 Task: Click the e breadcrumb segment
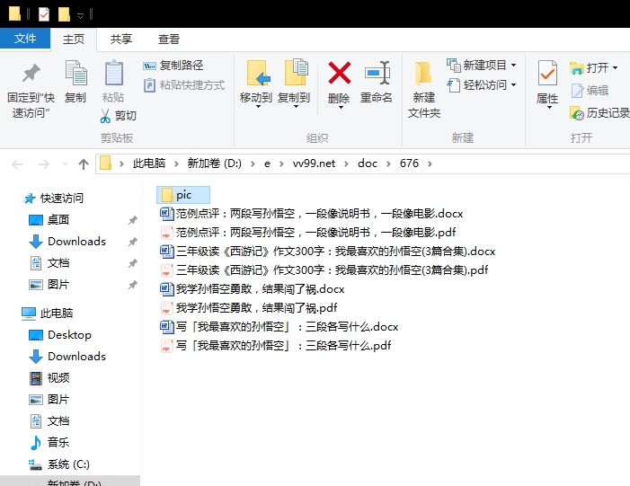(267, 163)
